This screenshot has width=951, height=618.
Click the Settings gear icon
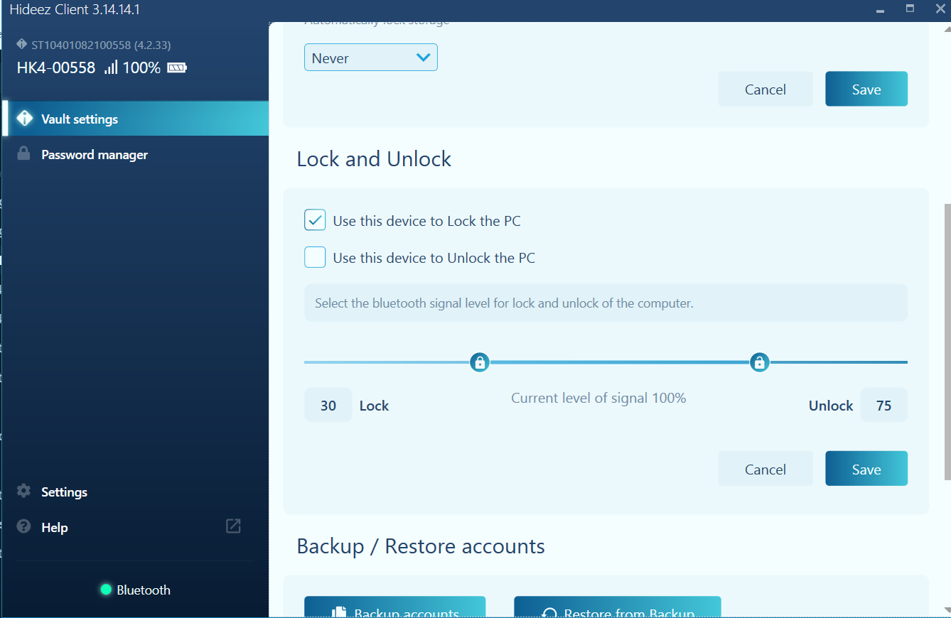pos(24,492)
